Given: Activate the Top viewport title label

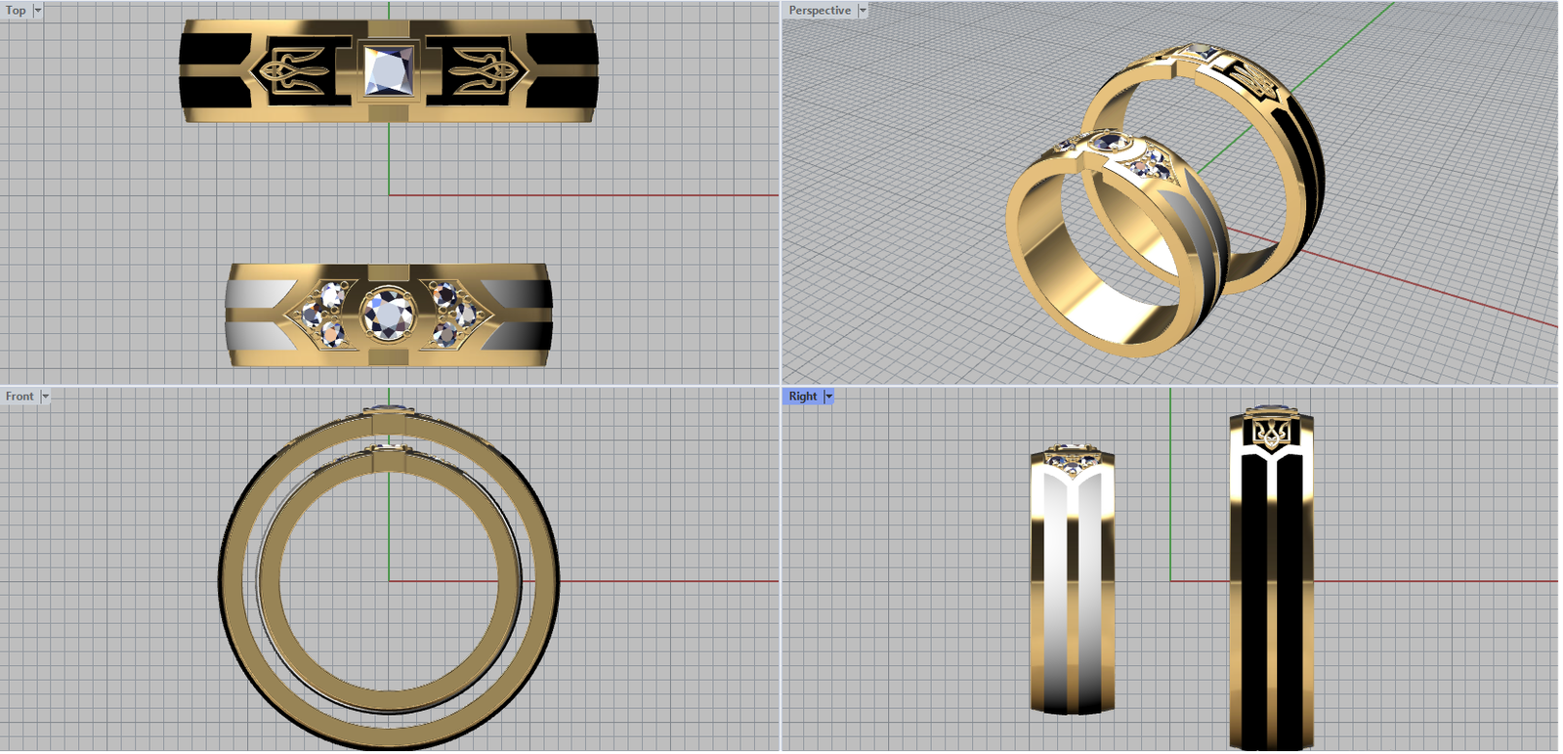Looking at the screenshot, I should pos(17,10).
